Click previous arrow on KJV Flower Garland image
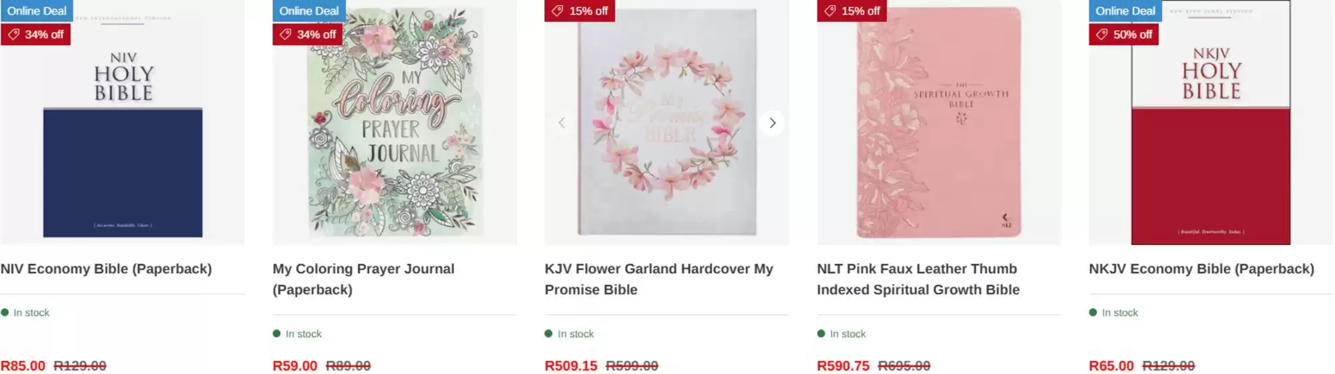The width and height of the screenshot is (1335, 374). (x=562, y=123)
